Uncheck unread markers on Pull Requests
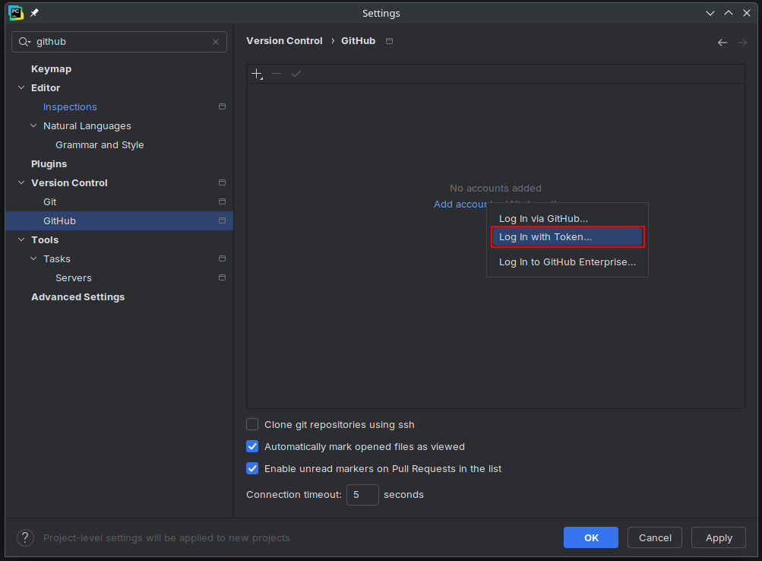The height and width of the screenshot is (561, 762). pos(251,468)
